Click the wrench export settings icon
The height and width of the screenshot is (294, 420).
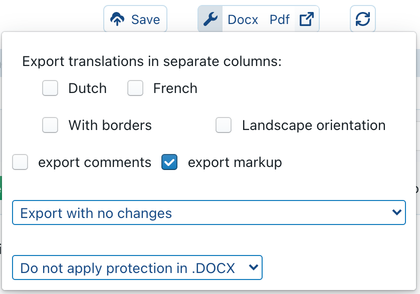pos(210,19)
